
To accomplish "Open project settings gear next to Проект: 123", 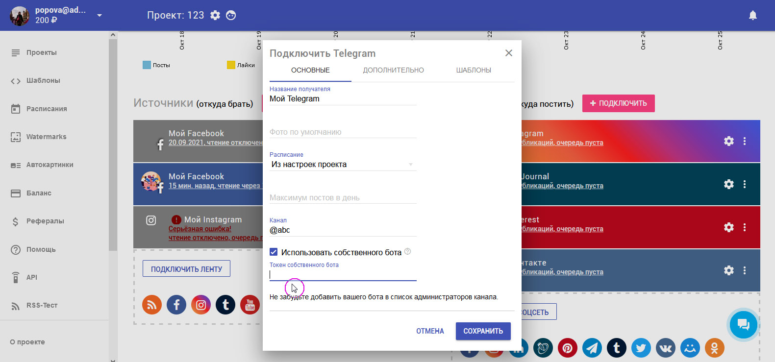I will point(215,15).
